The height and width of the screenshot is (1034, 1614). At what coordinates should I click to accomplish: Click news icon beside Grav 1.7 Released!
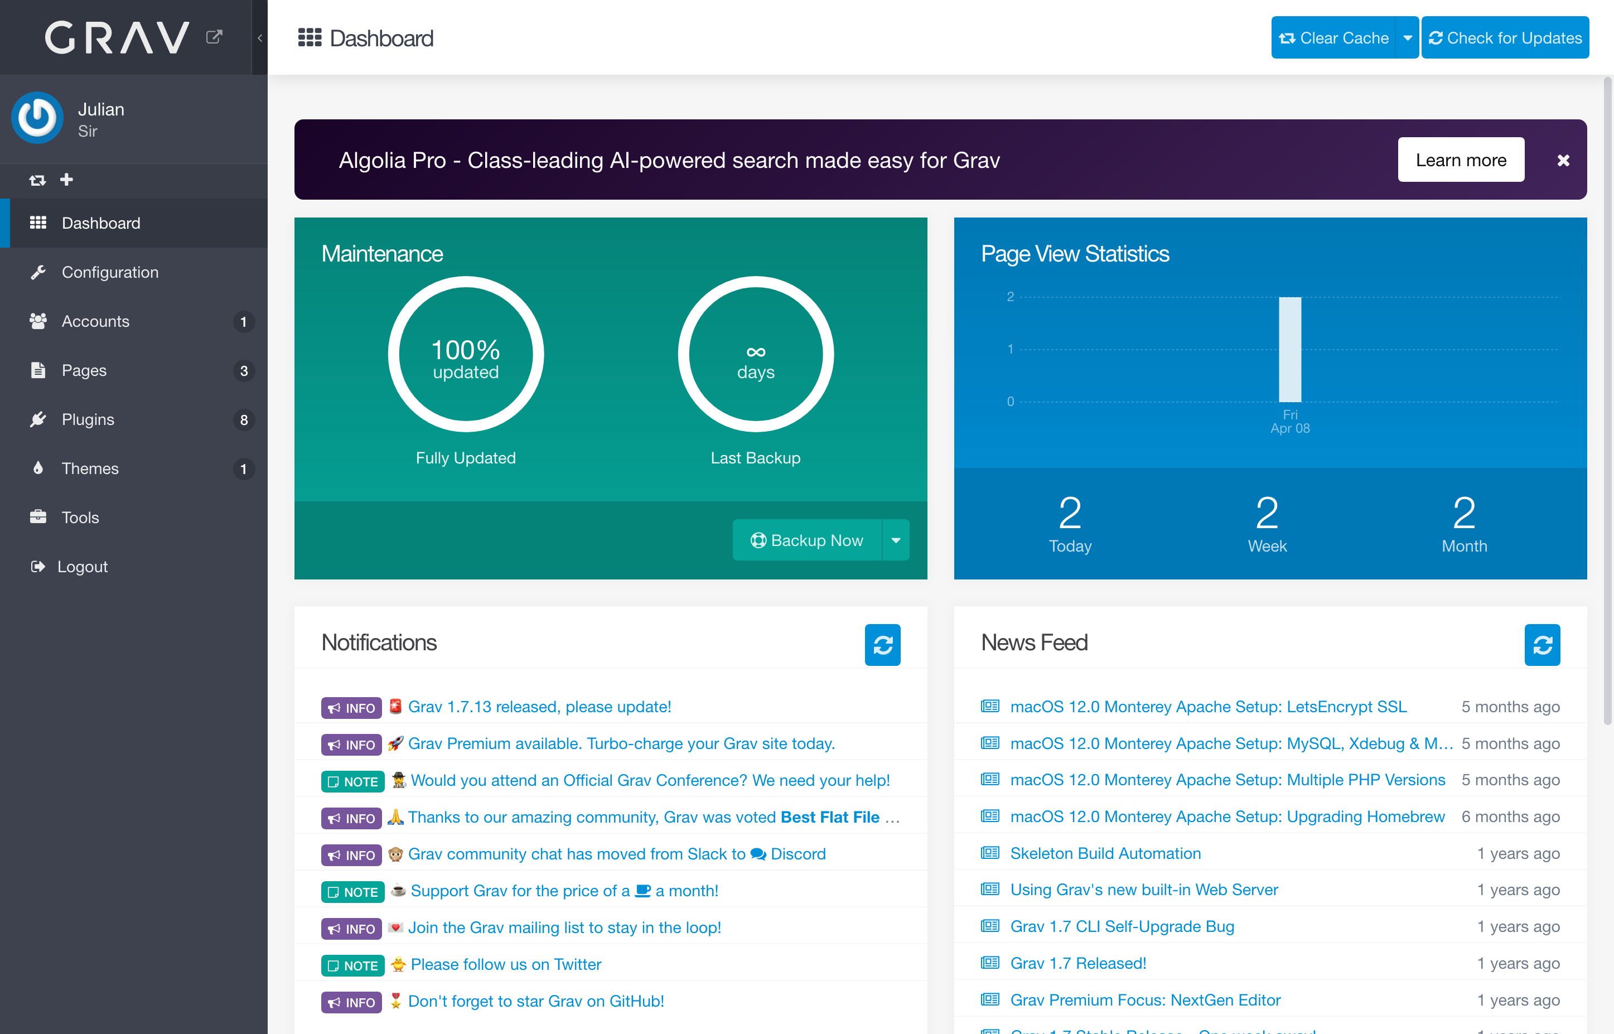tap(989, 962)
